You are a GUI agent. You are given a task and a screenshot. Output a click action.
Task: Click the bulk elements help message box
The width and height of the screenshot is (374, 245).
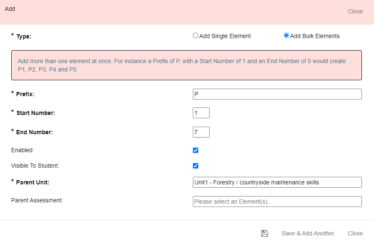(x=187, y=65)
